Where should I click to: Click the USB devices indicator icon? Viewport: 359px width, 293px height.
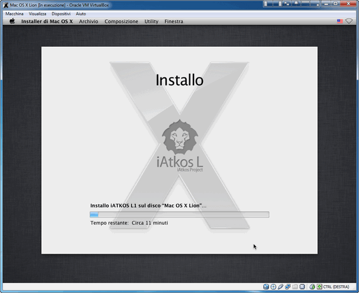click(281, 287)
